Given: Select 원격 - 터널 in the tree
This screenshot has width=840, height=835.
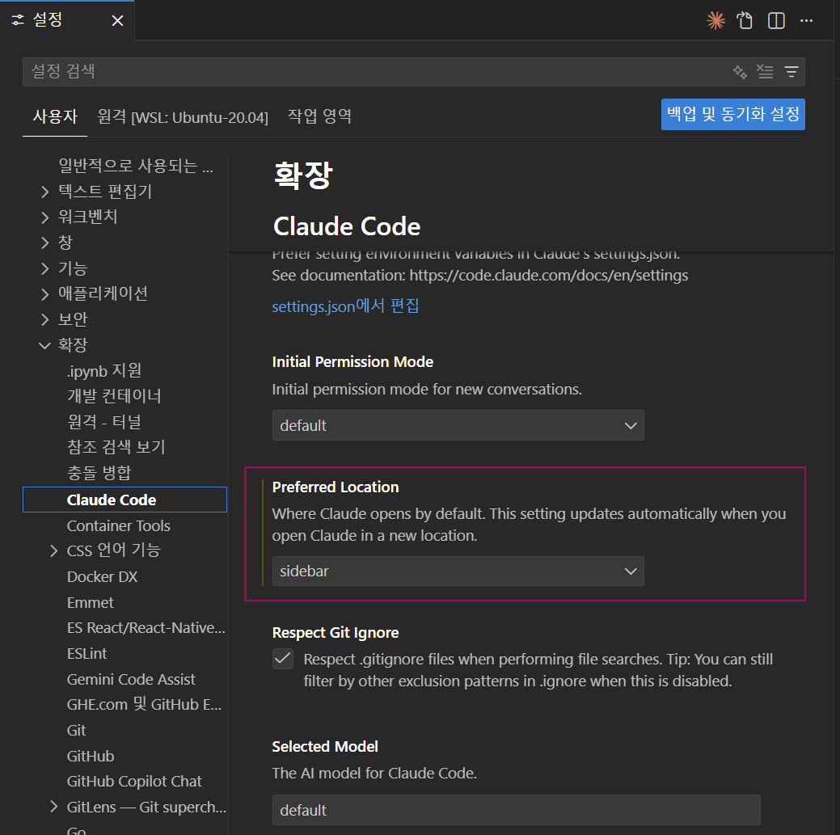Looking at the screenshot, I should point(104,422).
